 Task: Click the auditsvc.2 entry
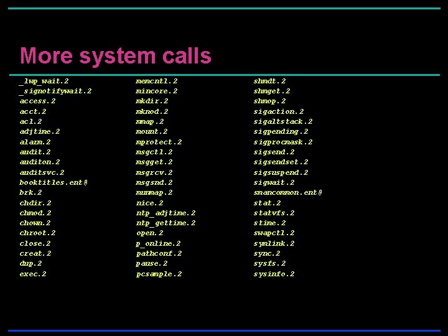(42, 172)
